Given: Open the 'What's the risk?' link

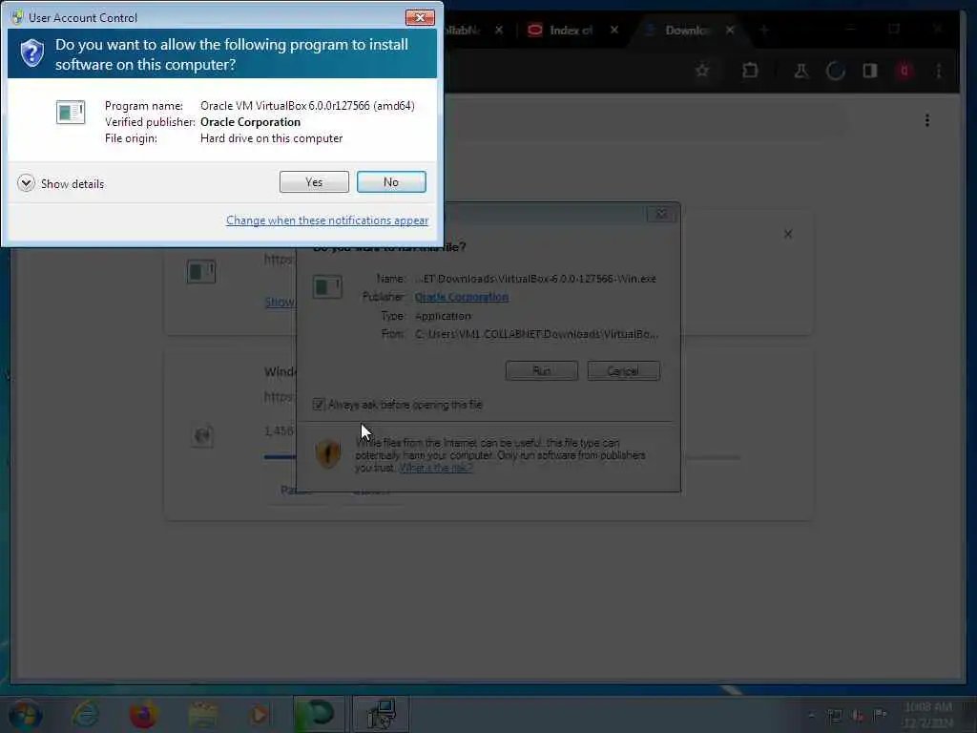Looking at the screenshot, I should tap(435, 468).
